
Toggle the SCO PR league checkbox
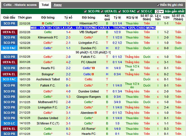pyautogui.click(x=85, y=12)
